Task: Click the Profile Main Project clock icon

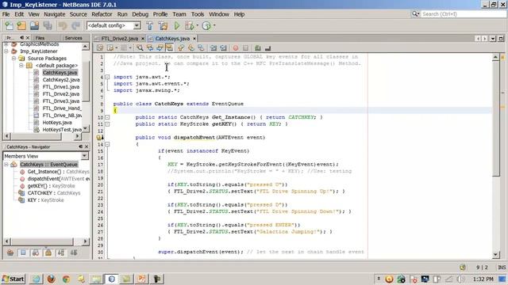Action: (206, 25)
